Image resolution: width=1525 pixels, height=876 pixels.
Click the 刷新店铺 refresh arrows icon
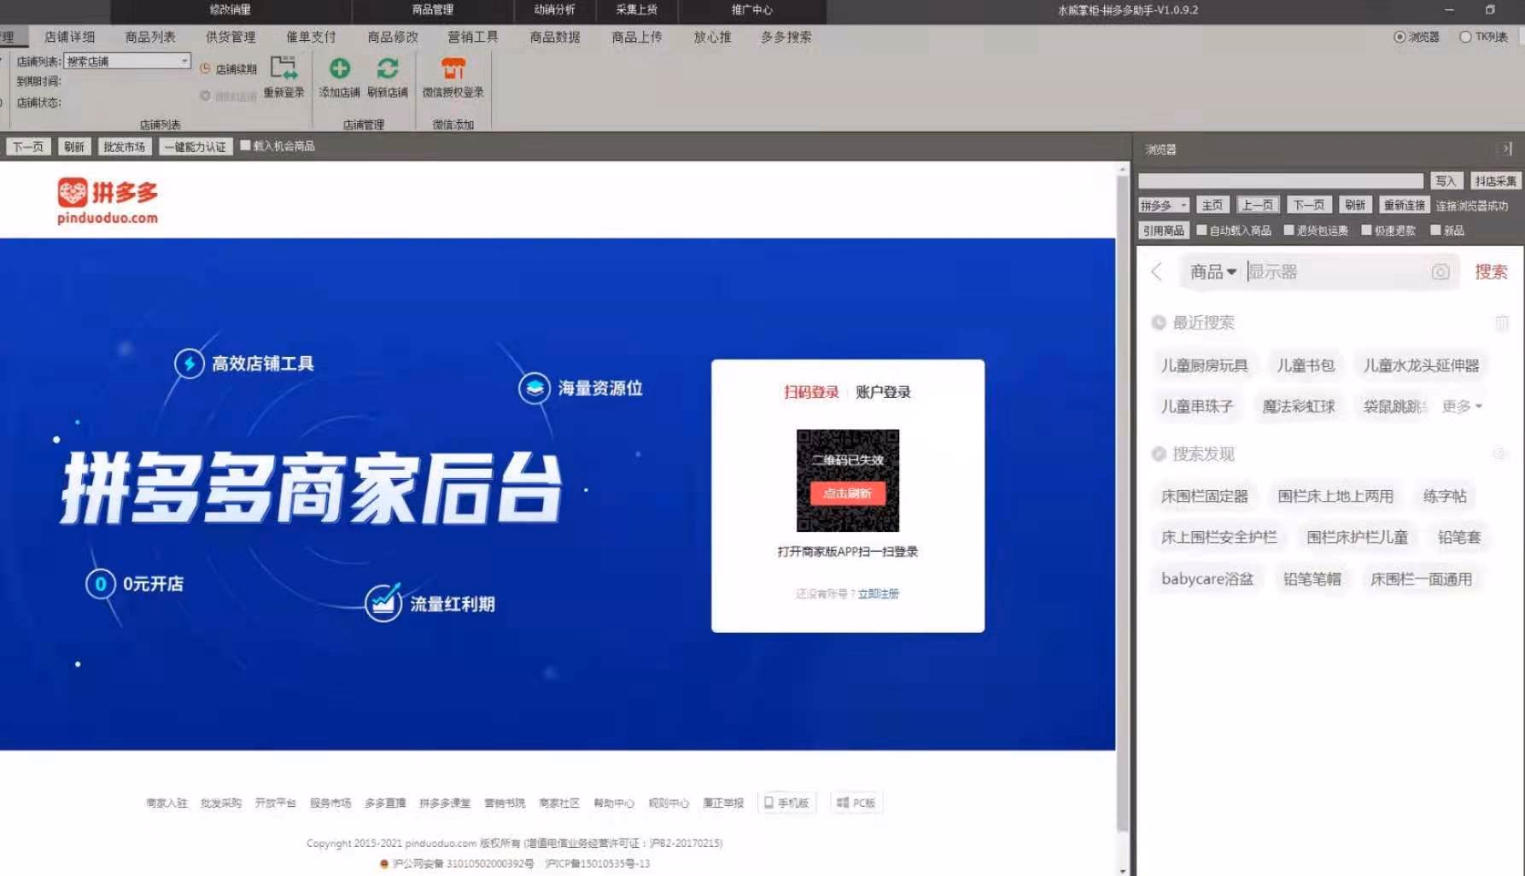(x=388, y=68)
